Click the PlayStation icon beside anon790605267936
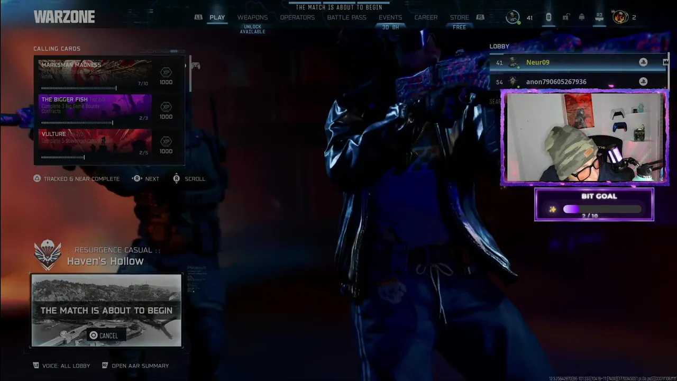 click(x=643, y=81)
